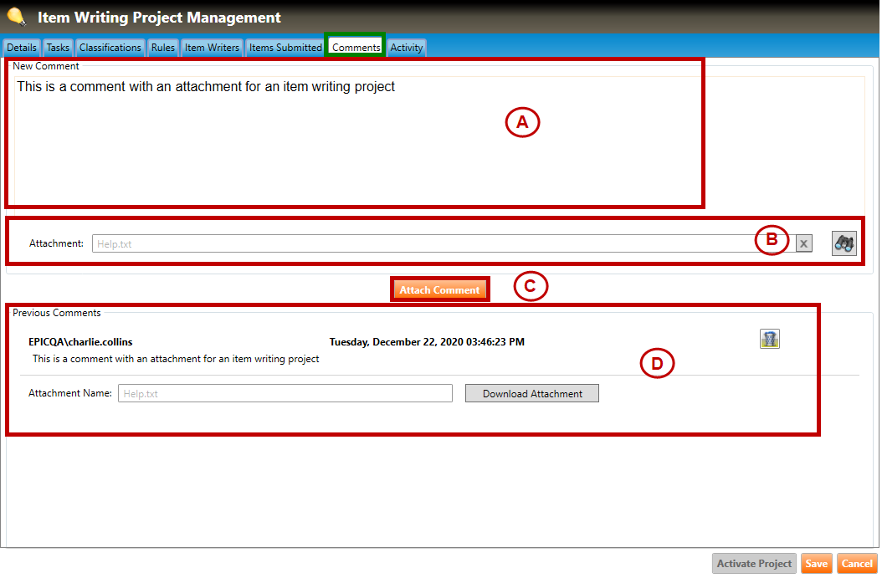Select the Comments tab
This screenshot has width=882, height=578.
click(x=356, y=48)
